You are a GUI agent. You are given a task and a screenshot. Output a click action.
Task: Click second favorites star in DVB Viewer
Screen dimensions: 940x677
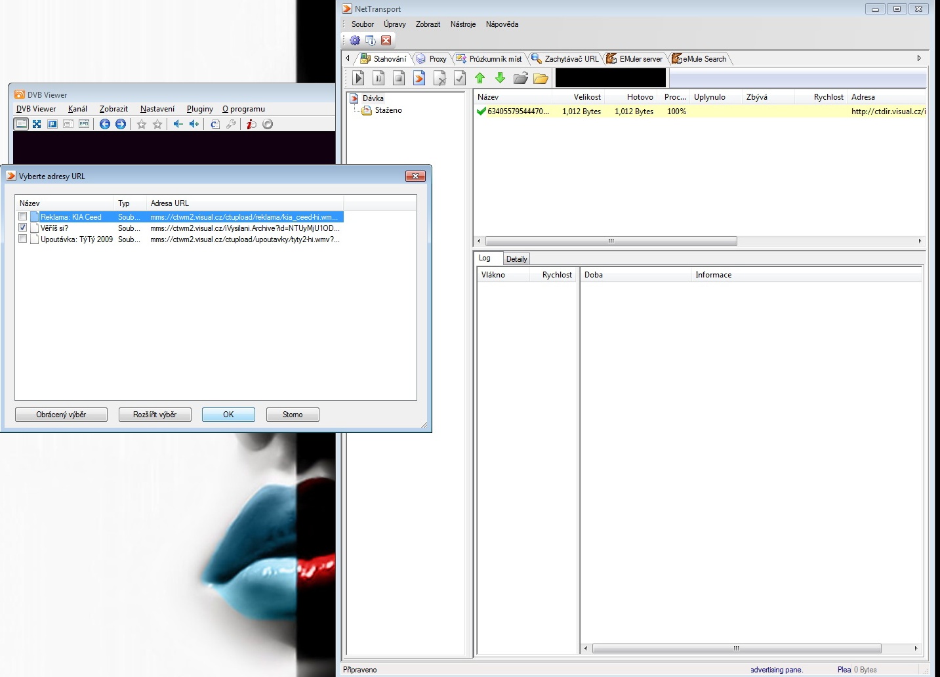coord(157,124)
